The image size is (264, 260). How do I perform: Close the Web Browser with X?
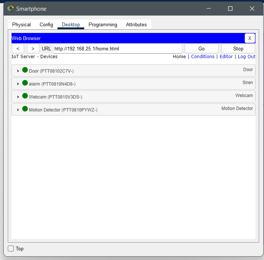point(250,38)
